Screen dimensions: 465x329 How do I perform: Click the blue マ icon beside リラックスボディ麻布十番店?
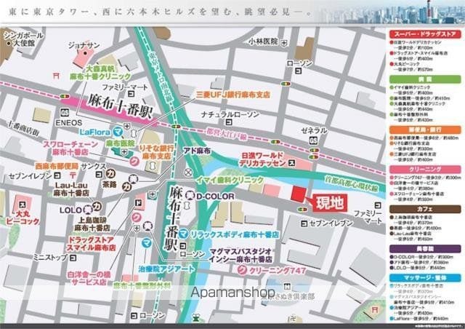pyautogui.click(x=184, y=234)
